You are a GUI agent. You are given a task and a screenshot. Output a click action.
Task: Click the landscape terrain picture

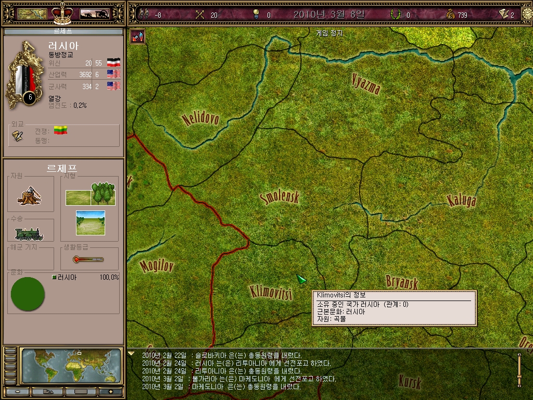click(x=91, y=223)
